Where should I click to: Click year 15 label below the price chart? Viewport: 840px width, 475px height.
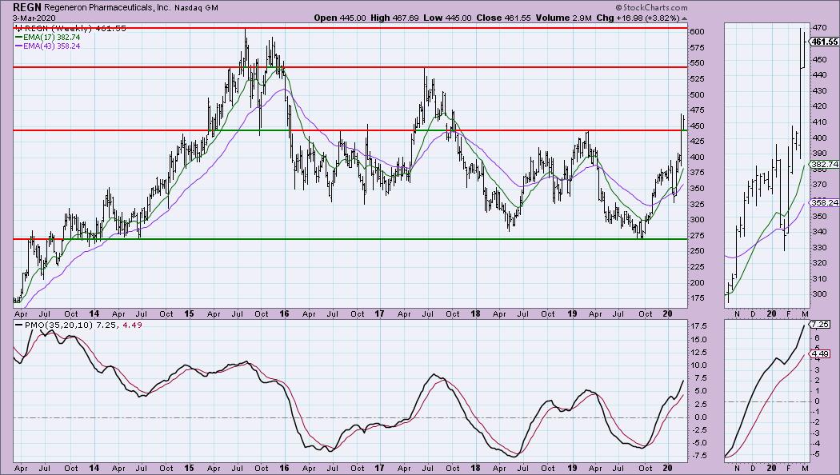click(189, 313)
